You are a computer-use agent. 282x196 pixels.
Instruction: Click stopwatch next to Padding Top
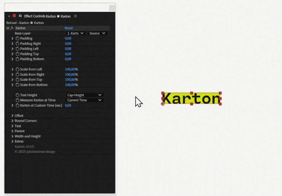tap(18, 54)
